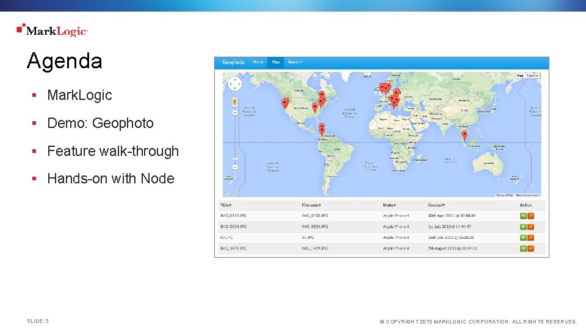Select the lowest pin over Italy
Viewport: 586px width, 329px height.
point(394,104)
